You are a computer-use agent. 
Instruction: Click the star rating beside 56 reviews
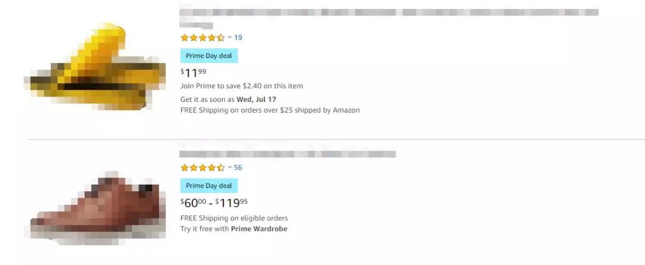pyautogui.click(x=202, y=167)
